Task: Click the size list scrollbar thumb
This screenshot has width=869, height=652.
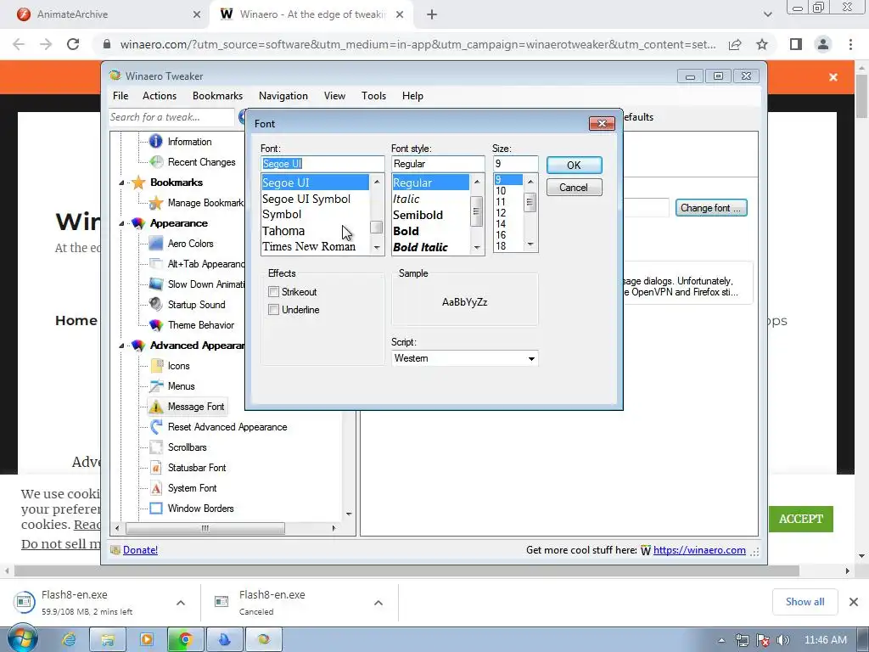Action: pyautogui.click(x=530, y=202)
